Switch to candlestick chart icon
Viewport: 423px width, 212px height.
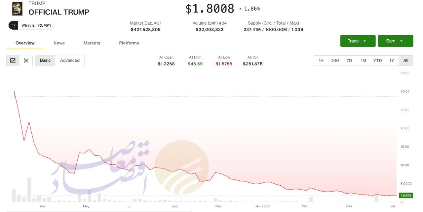(x=26, y=61)
